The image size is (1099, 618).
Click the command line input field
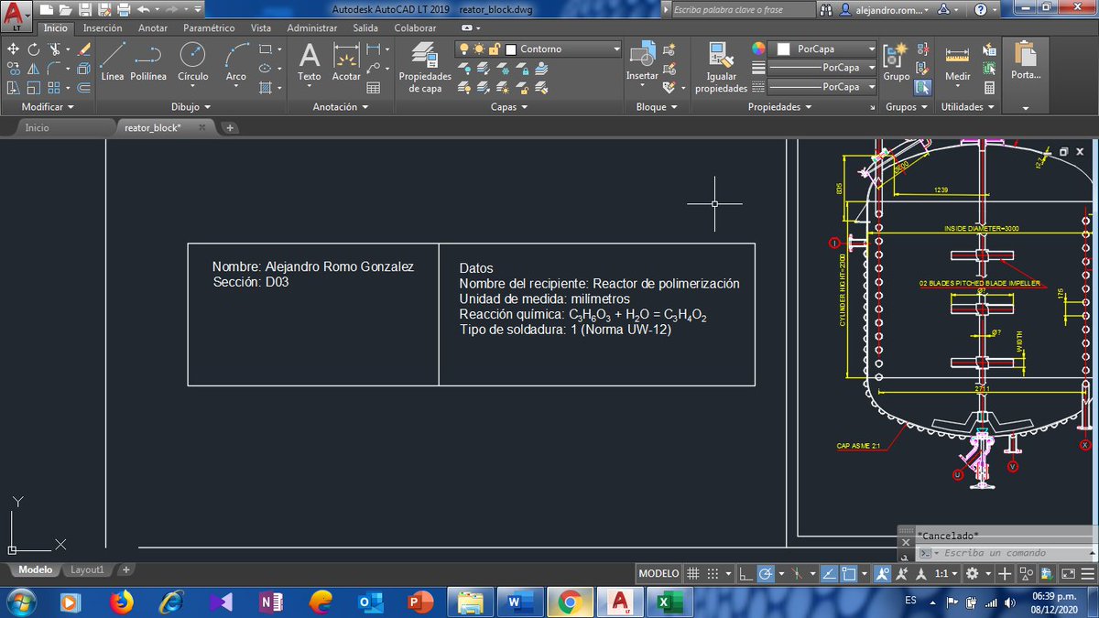1006,553
